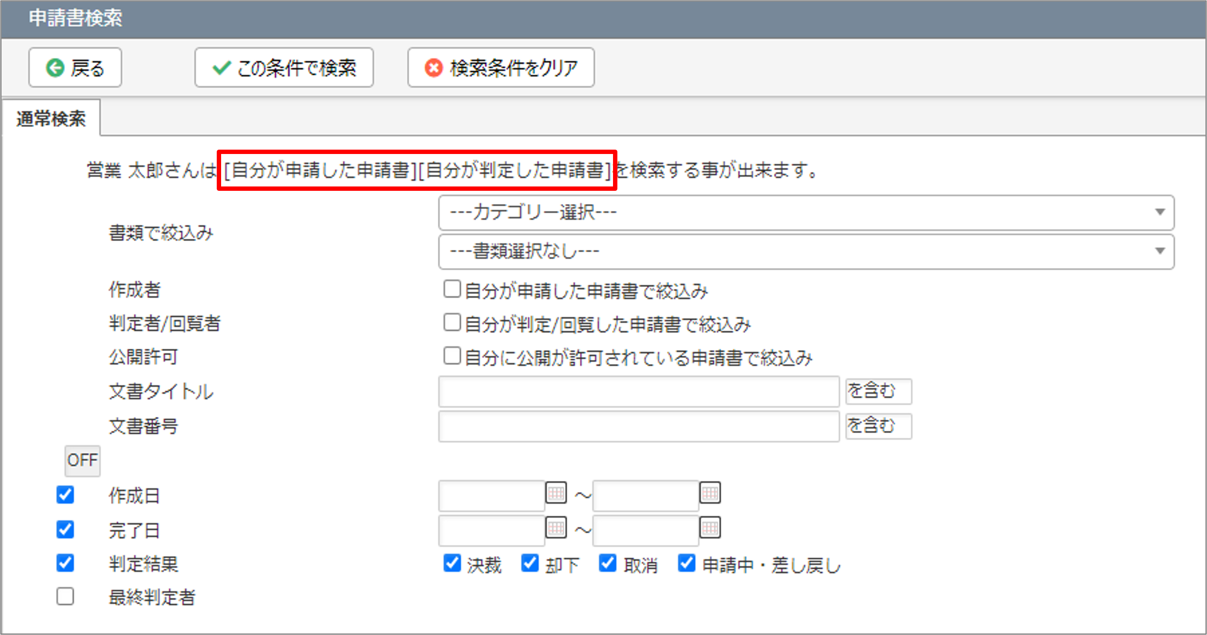Uncheck the 作成日 row checkbox
The height and width of the screenshot is (635, 1207).
65,494
